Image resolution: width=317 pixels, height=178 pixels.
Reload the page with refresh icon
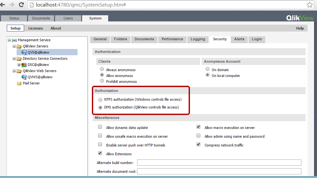tap(21, 5)
